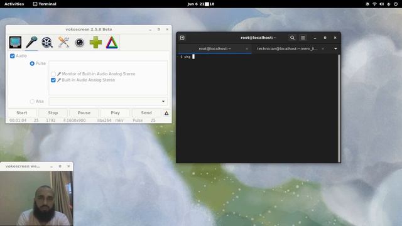Close the technician@localhost tab
The image size is (402, 226).
point(323,49)
